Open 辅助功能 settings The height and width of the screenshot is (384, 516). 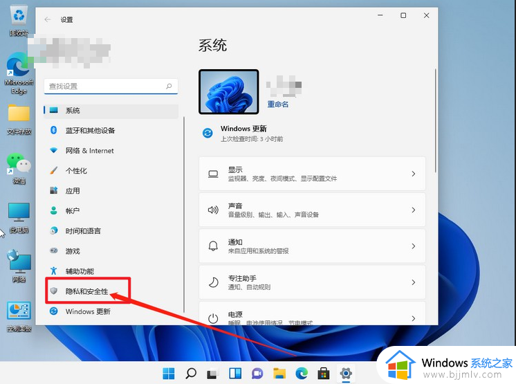(111, 271)
